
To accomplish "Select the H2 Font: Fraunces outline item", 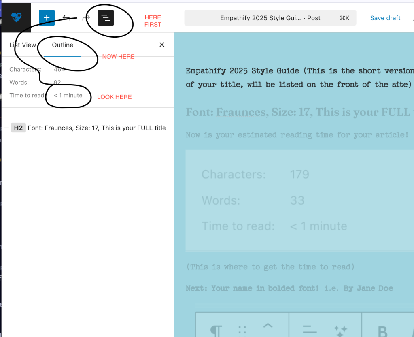I will [96, 128].
